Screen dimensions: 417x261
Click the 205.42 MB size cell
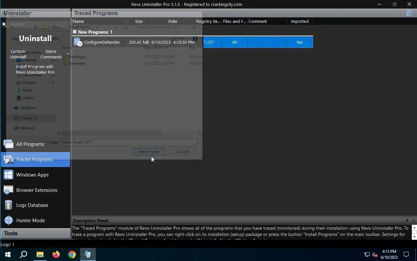point(139,42)
